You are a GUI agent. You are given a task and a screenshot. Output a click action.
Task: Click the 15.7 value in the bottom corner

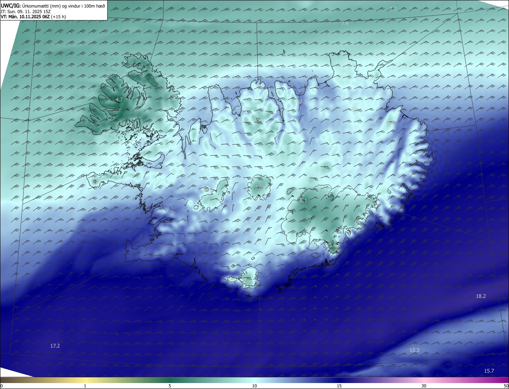[489, 371]
